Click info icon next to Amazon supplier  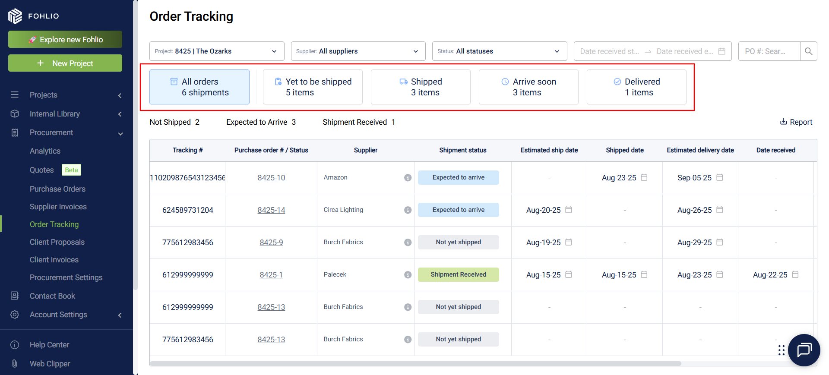[x=408, y=178]
